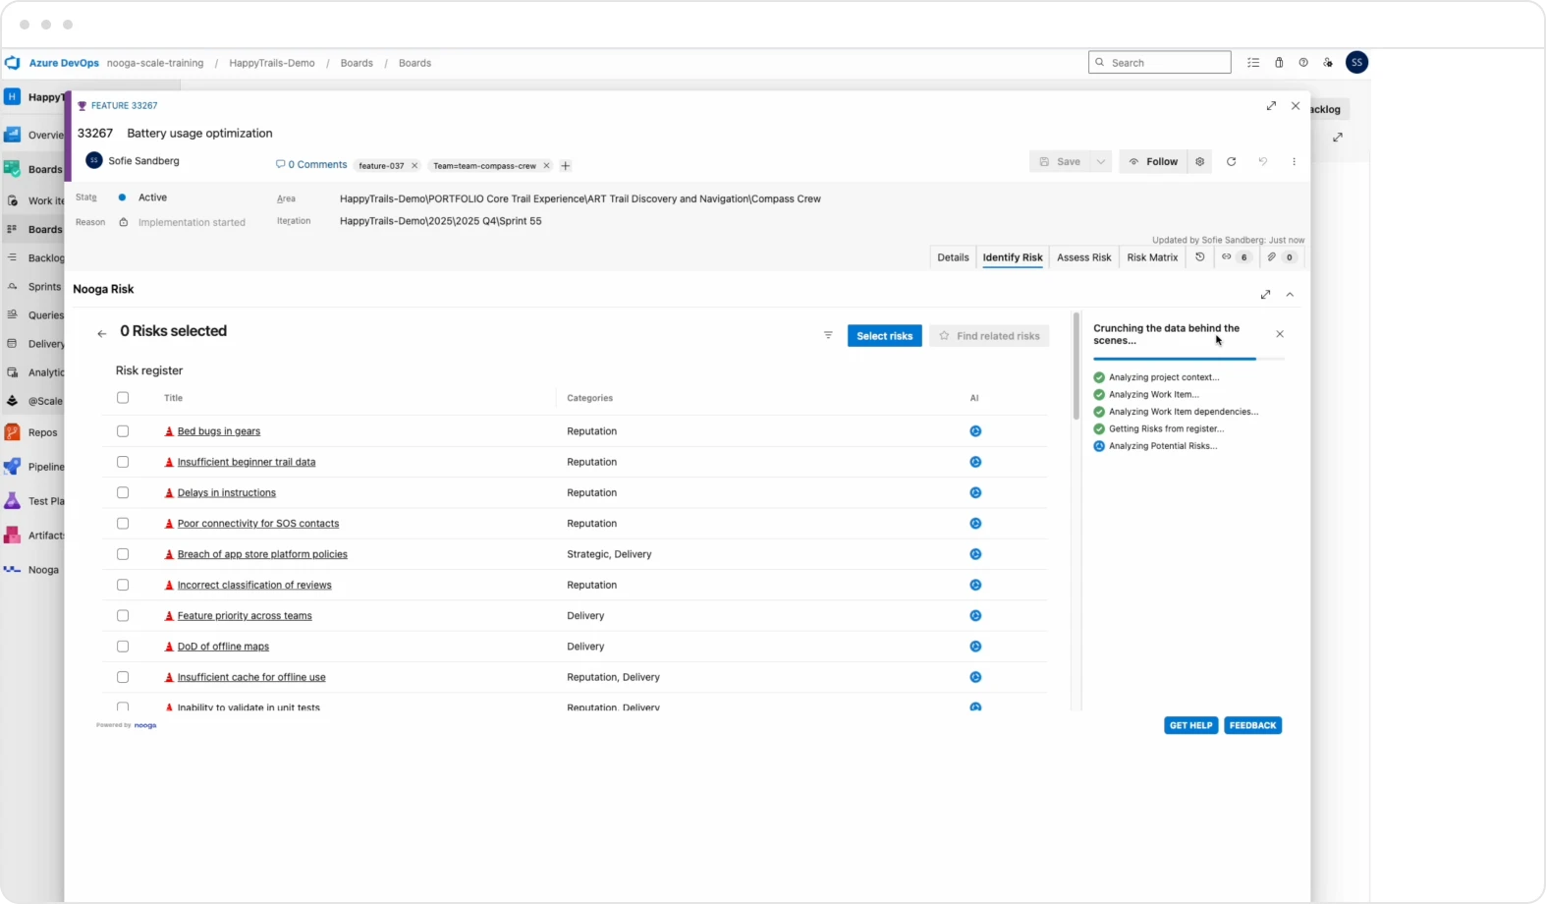Screen dimensions: 1546x904
Task: Click the Search box in header
Action: 1160,63
